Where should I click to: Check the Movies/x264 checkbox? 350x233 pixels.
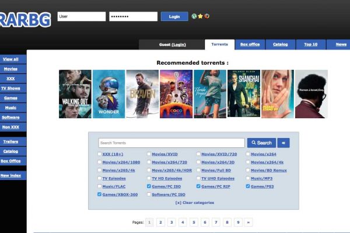click(x=248, y=154)
